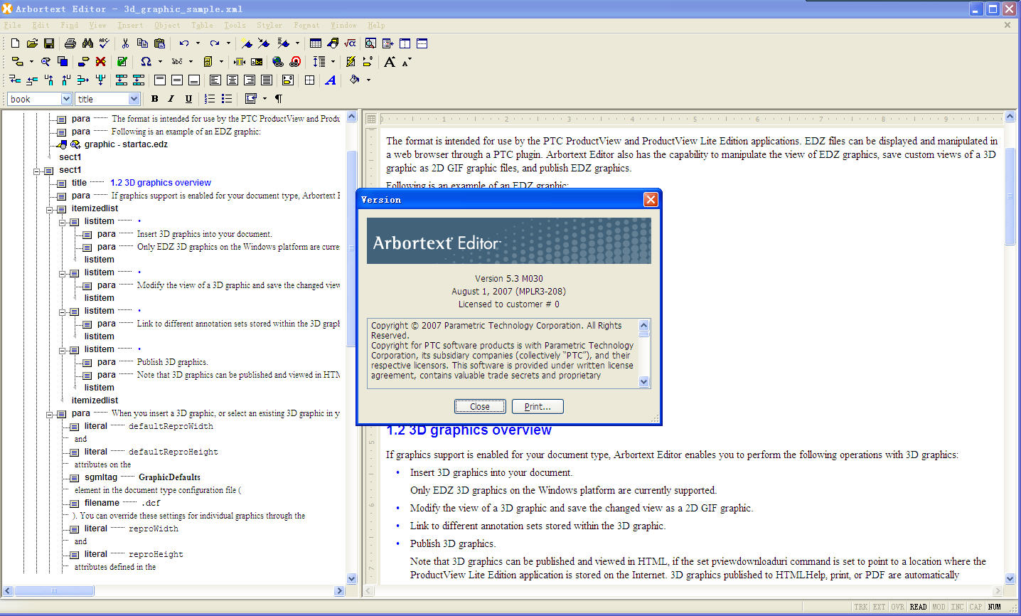Create a new document with the New icon
Screen dimensions: 1021x616
tap(15, 43)
